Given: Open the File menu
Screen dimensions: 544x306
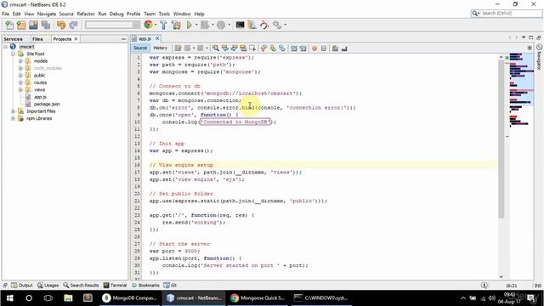Looking at the screenshot, I should click(x=6, y=14).
